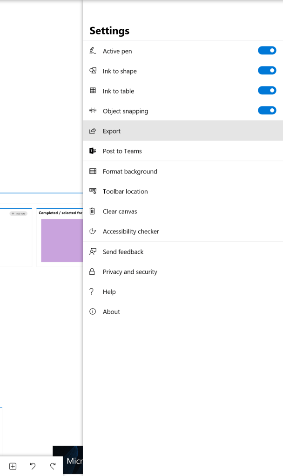This screenshot has width=283, height=476.
Task: Click the Clear canvas trash icon
Action: coord(93,212)
